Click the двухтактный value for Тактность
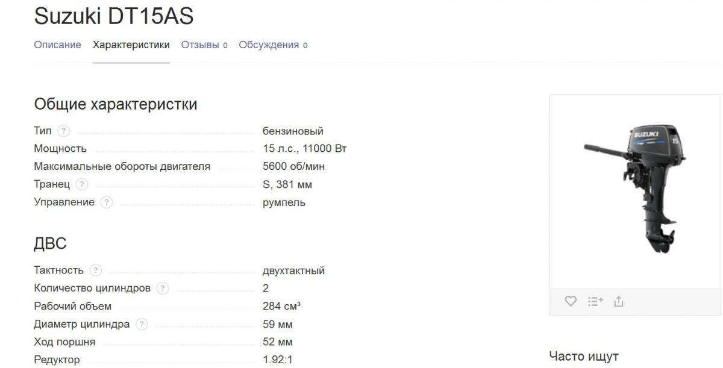 293,271
